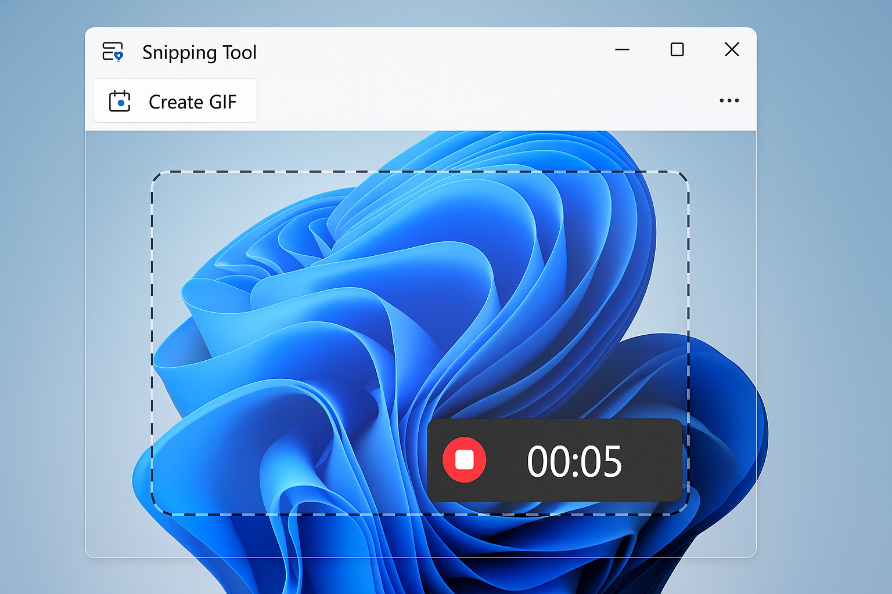892x594 pixels.
Task: Click the calendar icon in Create GIF
Action: point(120,102)
